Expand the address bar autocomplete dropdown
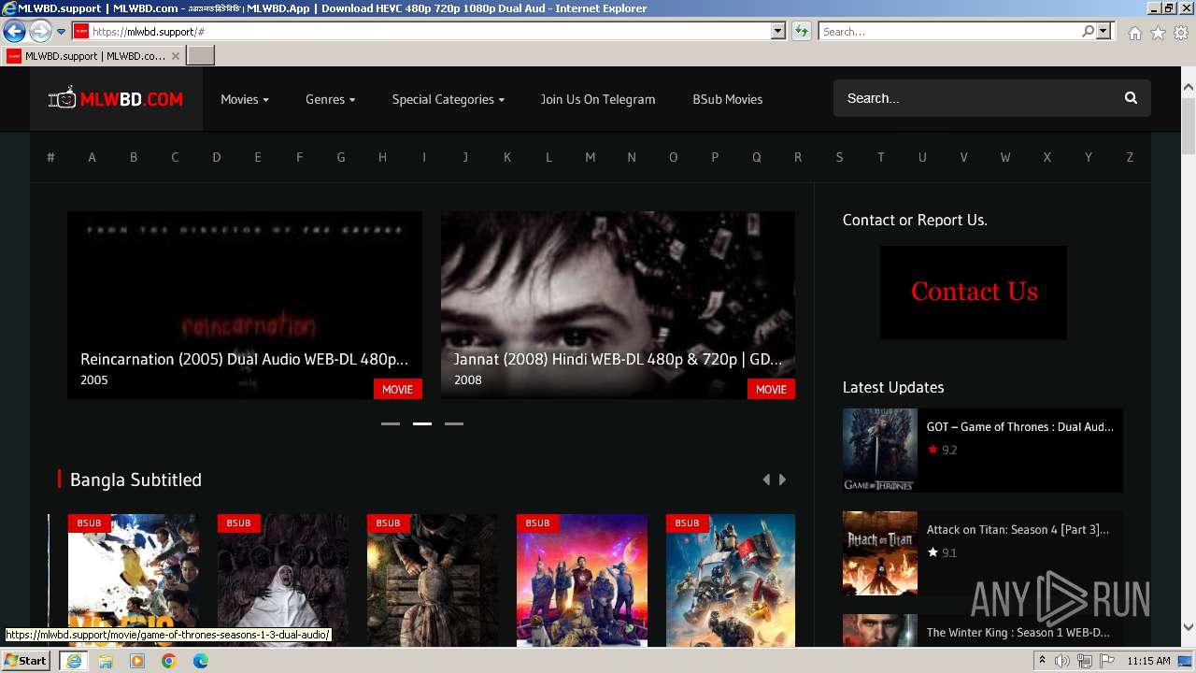 [x=778, y=32]
